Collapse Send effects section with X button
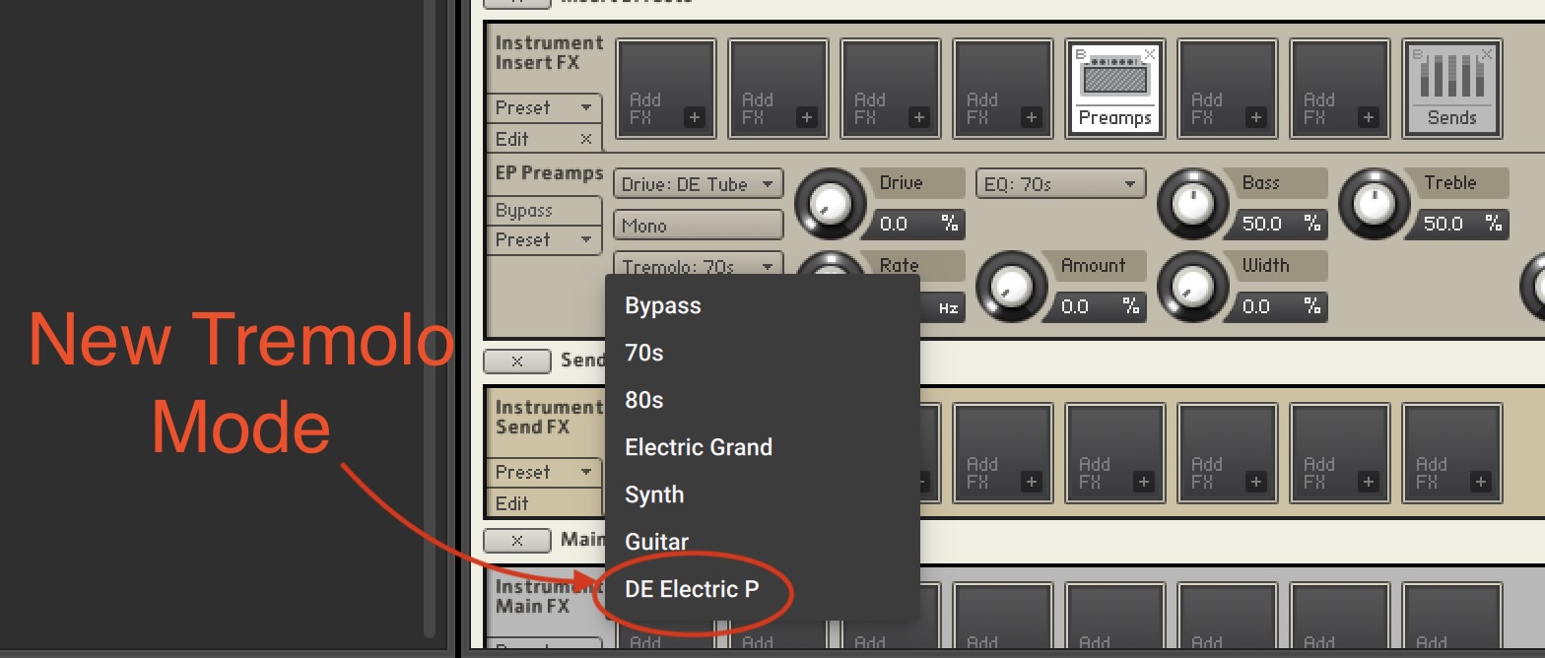1545x658 pixels. pyautogui.click(x=517, y=361)
